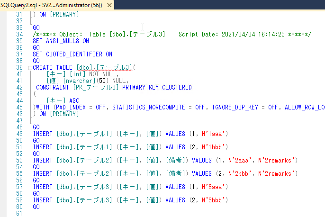This screenshot has width=325, height=217.
Task: Click VALUES keyword on line 57
Action: coord(175,187)
